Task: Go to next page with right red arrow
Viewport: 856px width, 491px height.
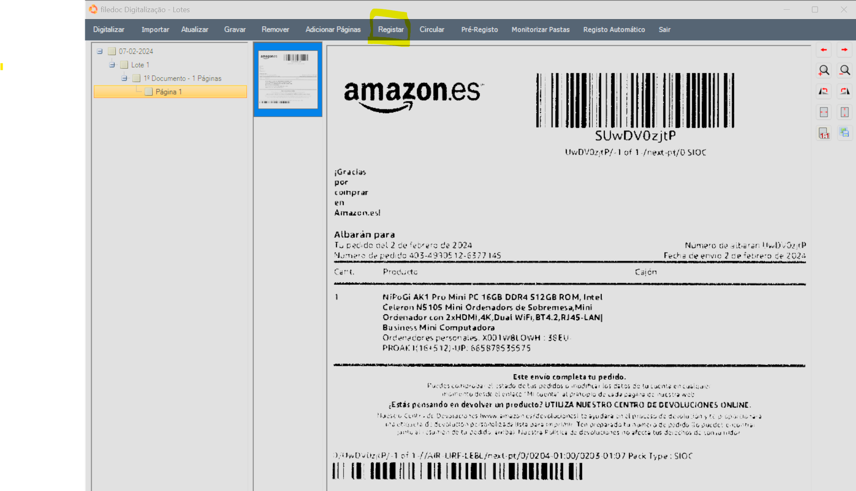Action: [844, 50]
